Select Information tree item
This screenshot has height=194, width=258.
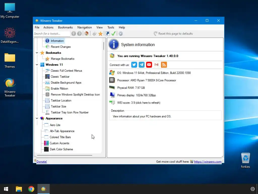55,41
